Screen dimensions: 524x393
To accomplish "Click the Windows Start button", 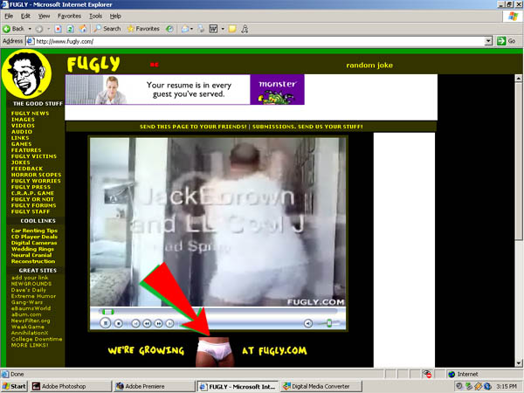I will coord(14,386).
